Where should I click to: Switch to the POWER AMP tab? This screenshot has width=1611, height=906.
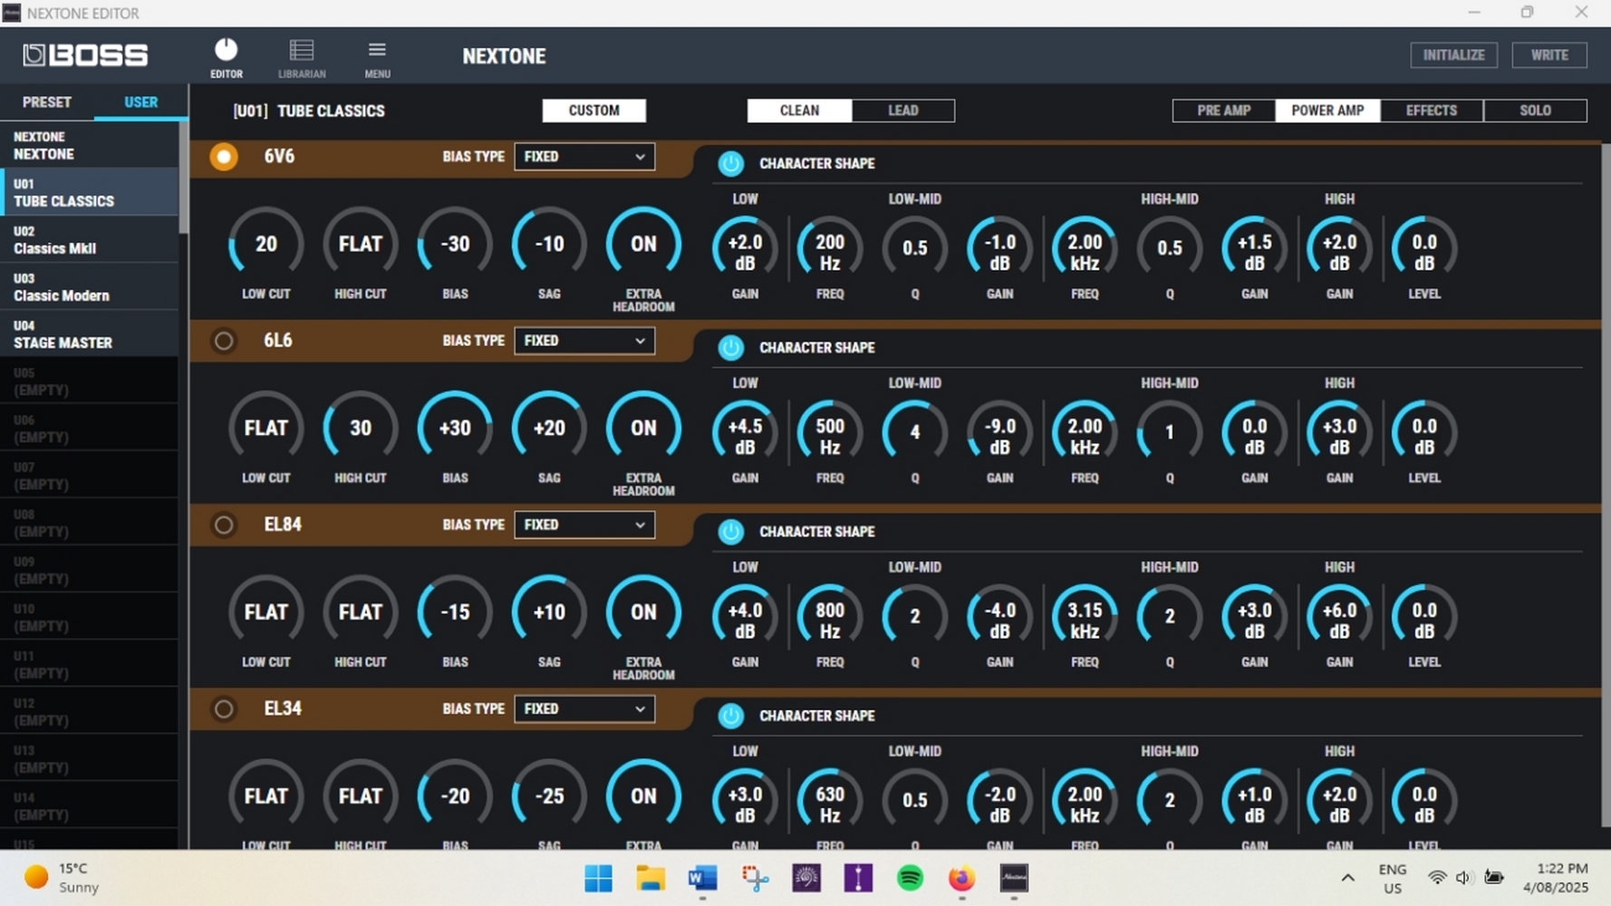coord(1327,111)
